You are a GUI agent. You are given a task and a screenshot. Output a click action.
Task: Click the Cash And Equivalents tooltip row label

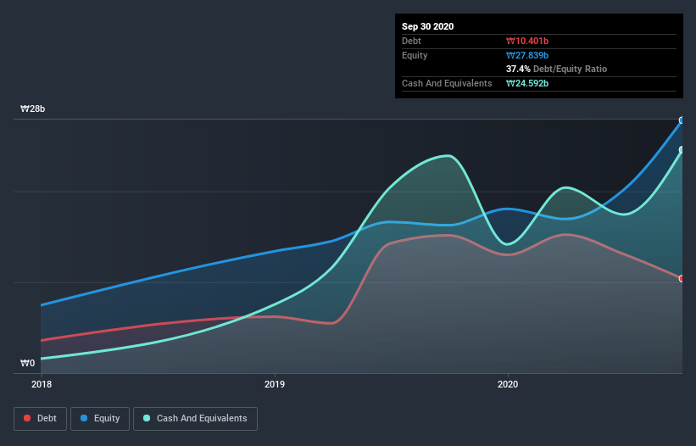pyautogui.click(x=447, y=83)
